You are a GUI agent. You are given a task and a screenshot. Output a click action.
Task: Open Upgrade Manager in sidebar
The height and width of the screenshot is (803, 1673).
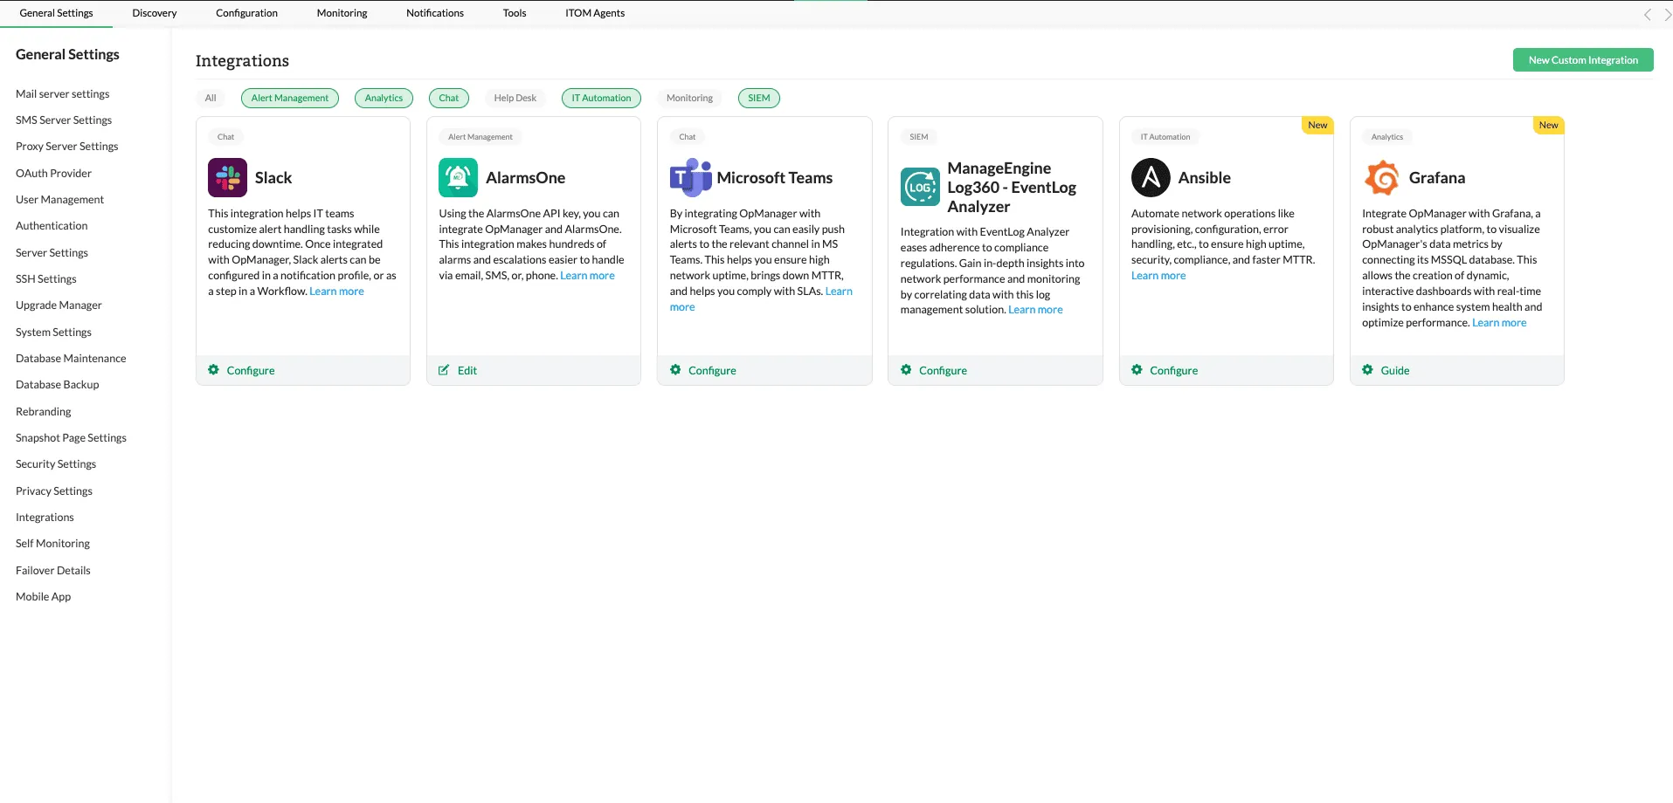59,305
